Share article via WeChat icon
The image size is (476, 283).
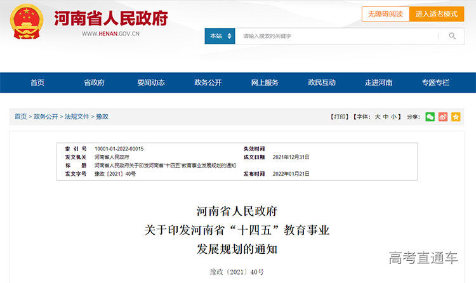430,117
